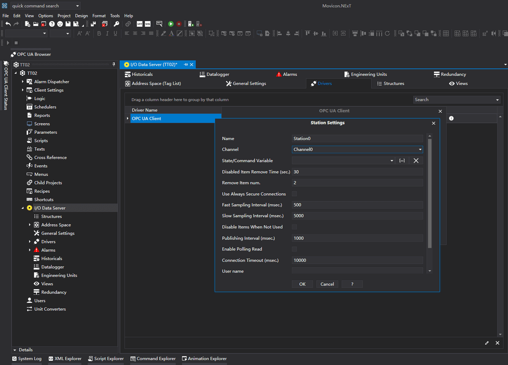Open the Project menu

point(64,16)
